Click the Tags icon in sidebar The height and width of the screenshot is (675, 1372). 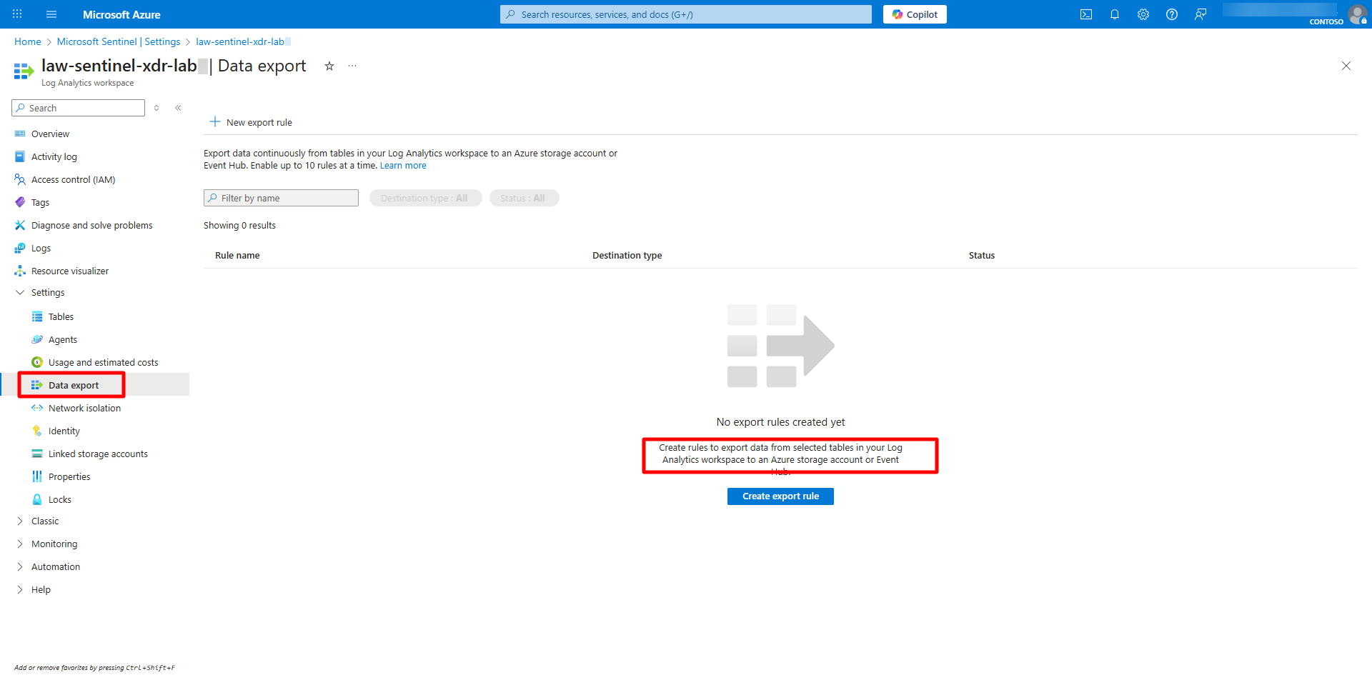point(20,202)
